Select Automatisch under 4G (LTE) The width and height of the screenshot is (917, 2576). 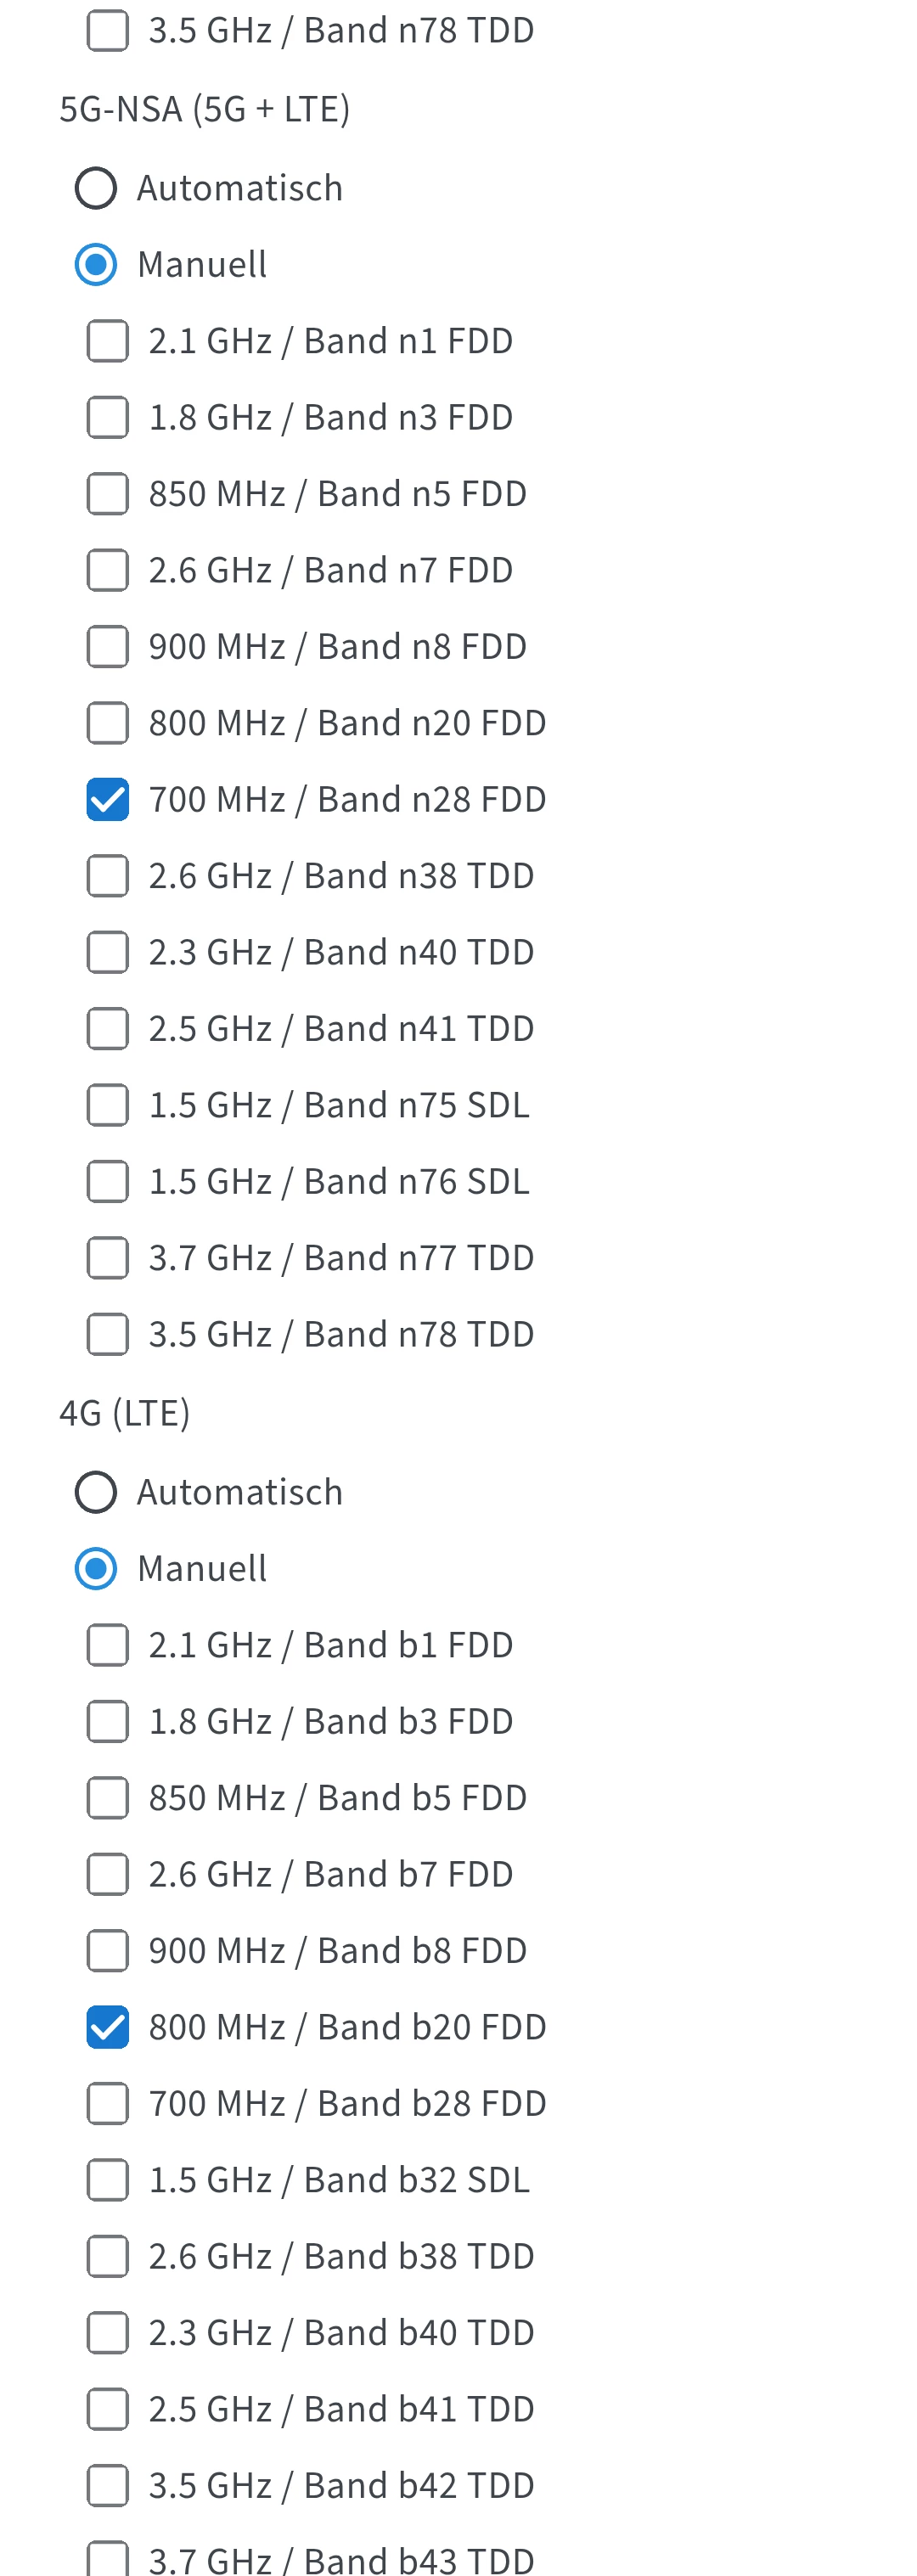pos(96,1492)
